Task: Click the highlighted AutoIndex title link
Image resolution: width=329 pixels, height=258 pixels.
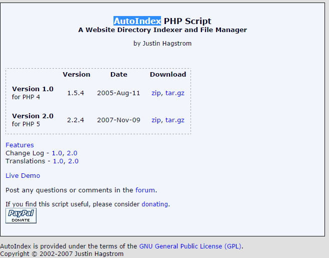Action: pyautogui.click(x=137, y=21)
